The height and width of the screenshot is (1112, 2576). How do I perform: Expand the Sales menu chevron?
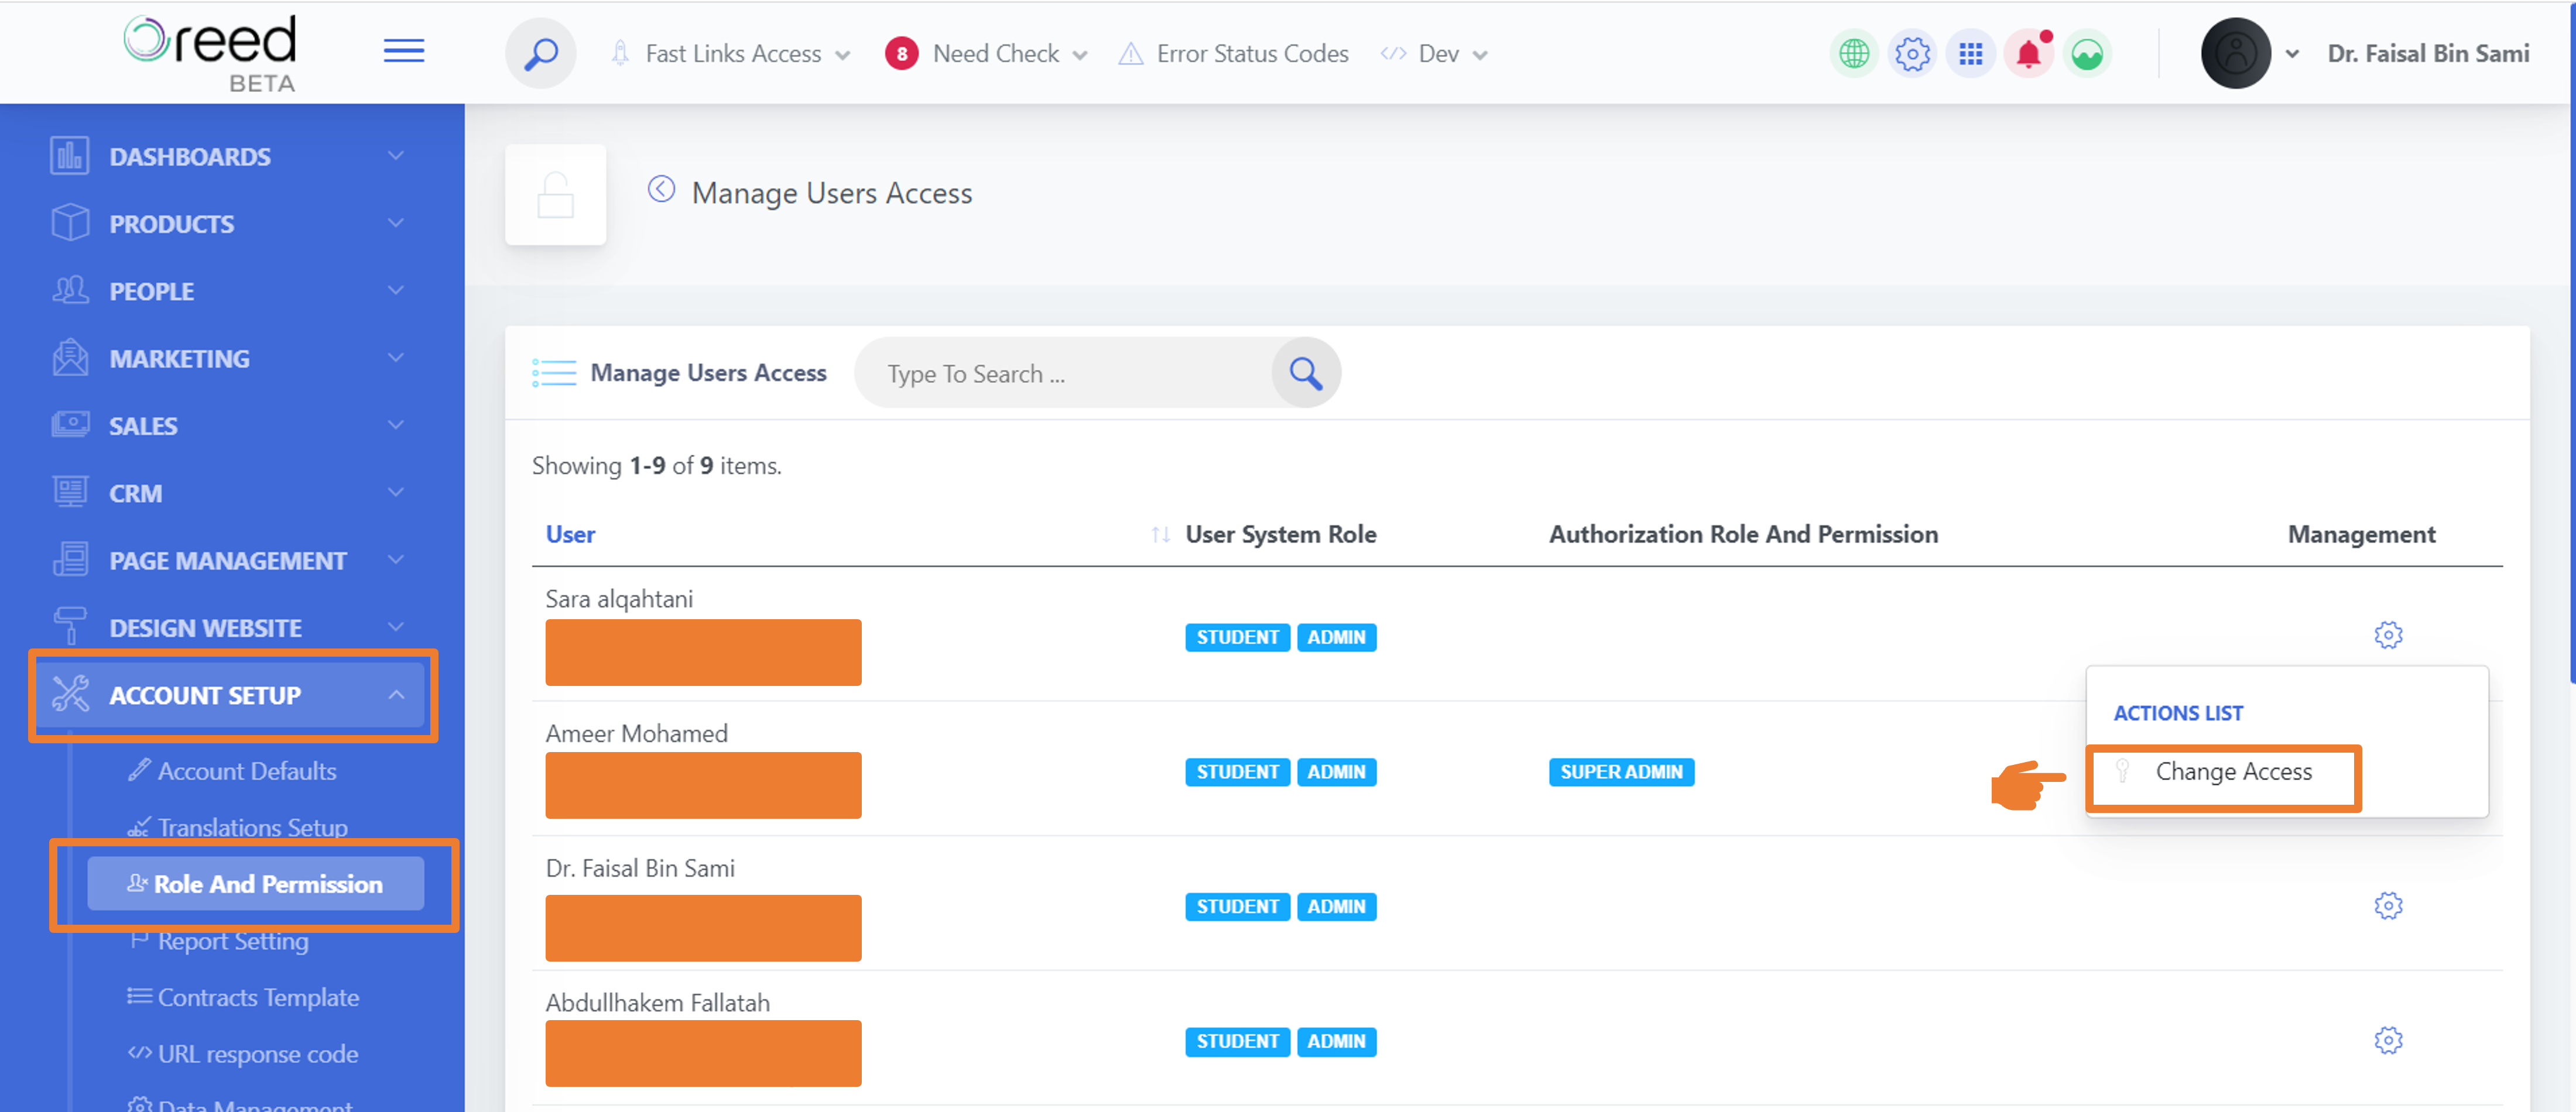pos(396,425)
